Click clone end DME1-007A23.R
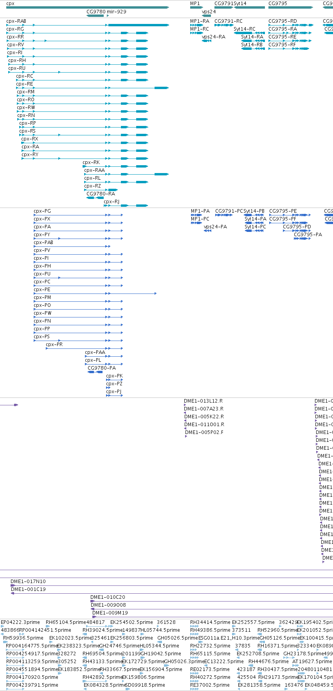333x691 pixels. click(203, 409)
